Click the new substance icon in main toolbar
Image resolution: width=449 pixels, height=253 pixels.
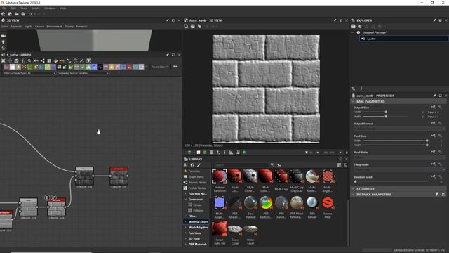(3, 14)
